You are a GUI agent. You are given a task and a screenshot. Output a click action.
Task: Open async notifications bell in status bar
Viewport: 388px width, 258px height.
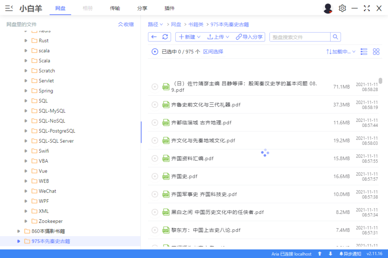350,254
